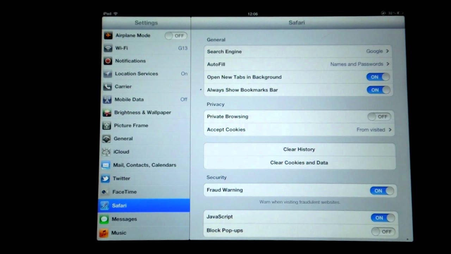Tap the iCloud cloud icon
The width and height of the screenshot is (451, 254).
point(106,152)
